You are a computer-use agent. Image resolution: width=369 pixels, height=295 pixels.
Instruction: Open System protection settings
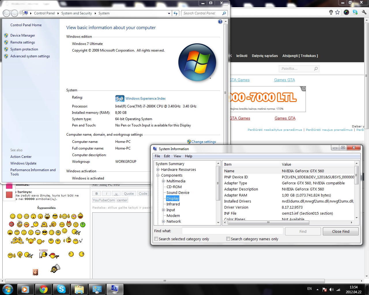coord(24,49)
